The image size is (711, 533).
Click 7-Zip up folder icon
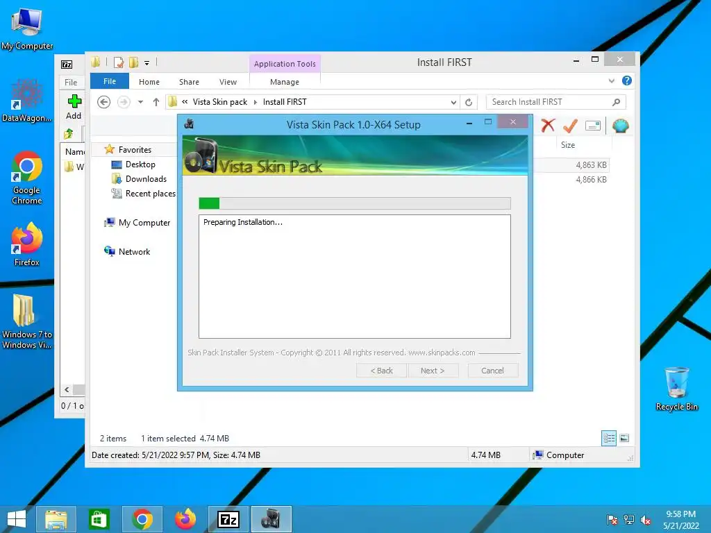click(x=69, y=134)
